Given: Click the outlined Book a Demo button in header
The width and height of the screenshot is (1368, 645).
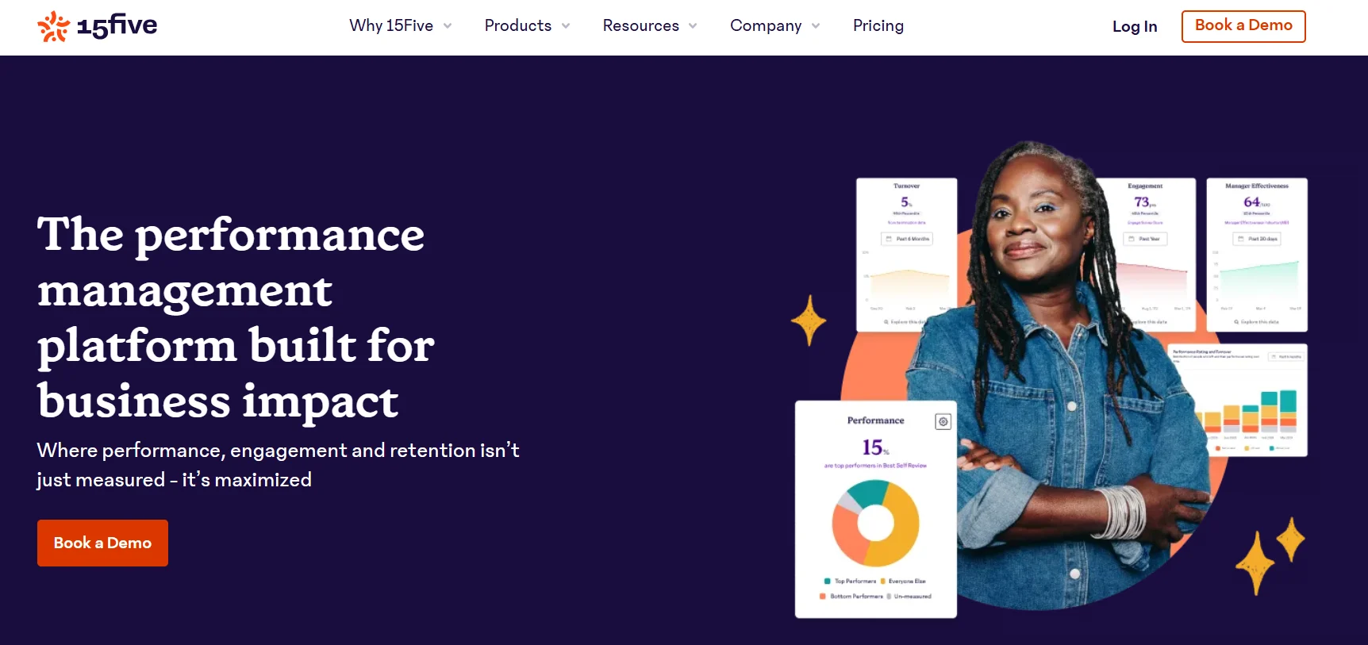Looking at the screenshot, I should 1243,26.
